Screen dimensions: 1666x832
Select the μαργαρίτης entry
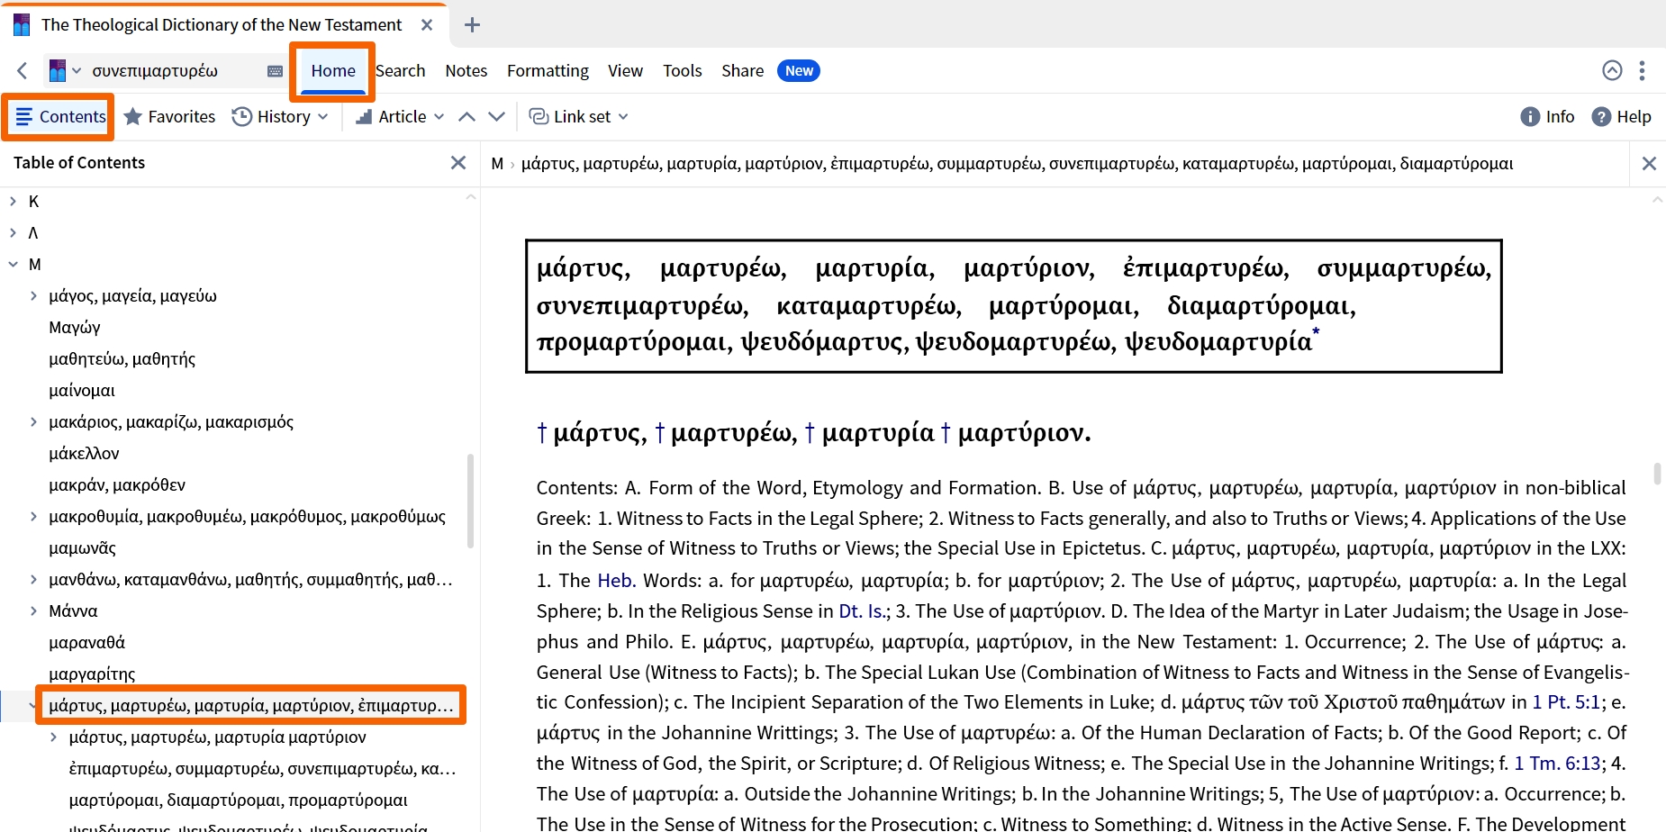tap(92, 674)
